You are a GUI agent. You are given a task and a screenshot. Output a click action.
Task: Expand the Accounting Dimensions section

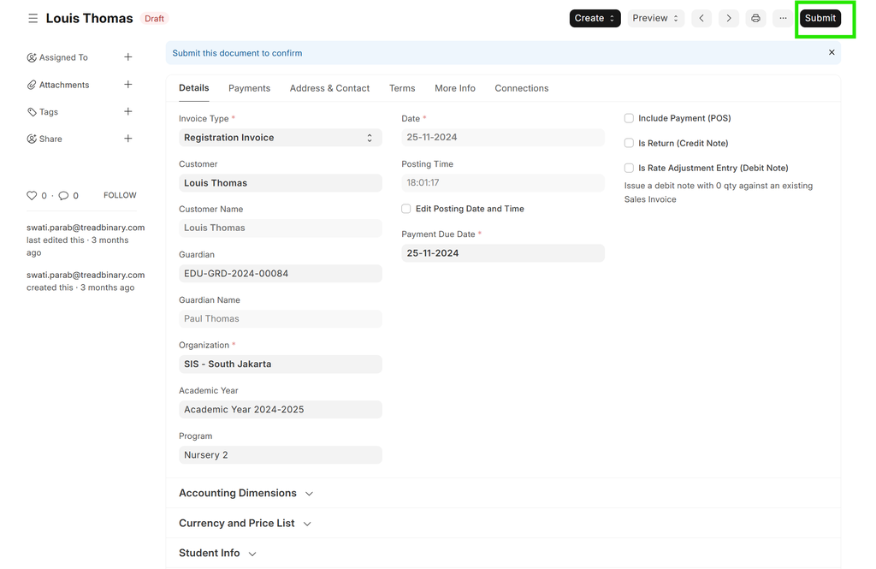pos(246,494)
